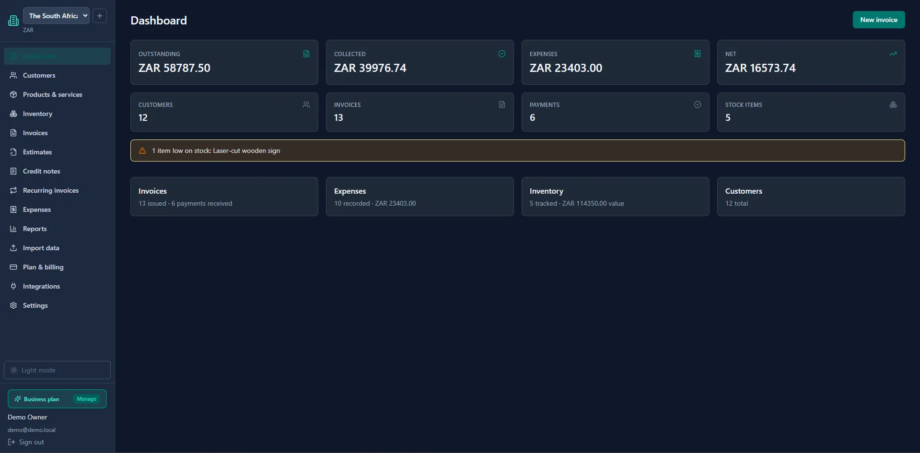Click the people icon on Customers count card
The image size is (920, 453).
pyautogui.click(x=306, y=105)
